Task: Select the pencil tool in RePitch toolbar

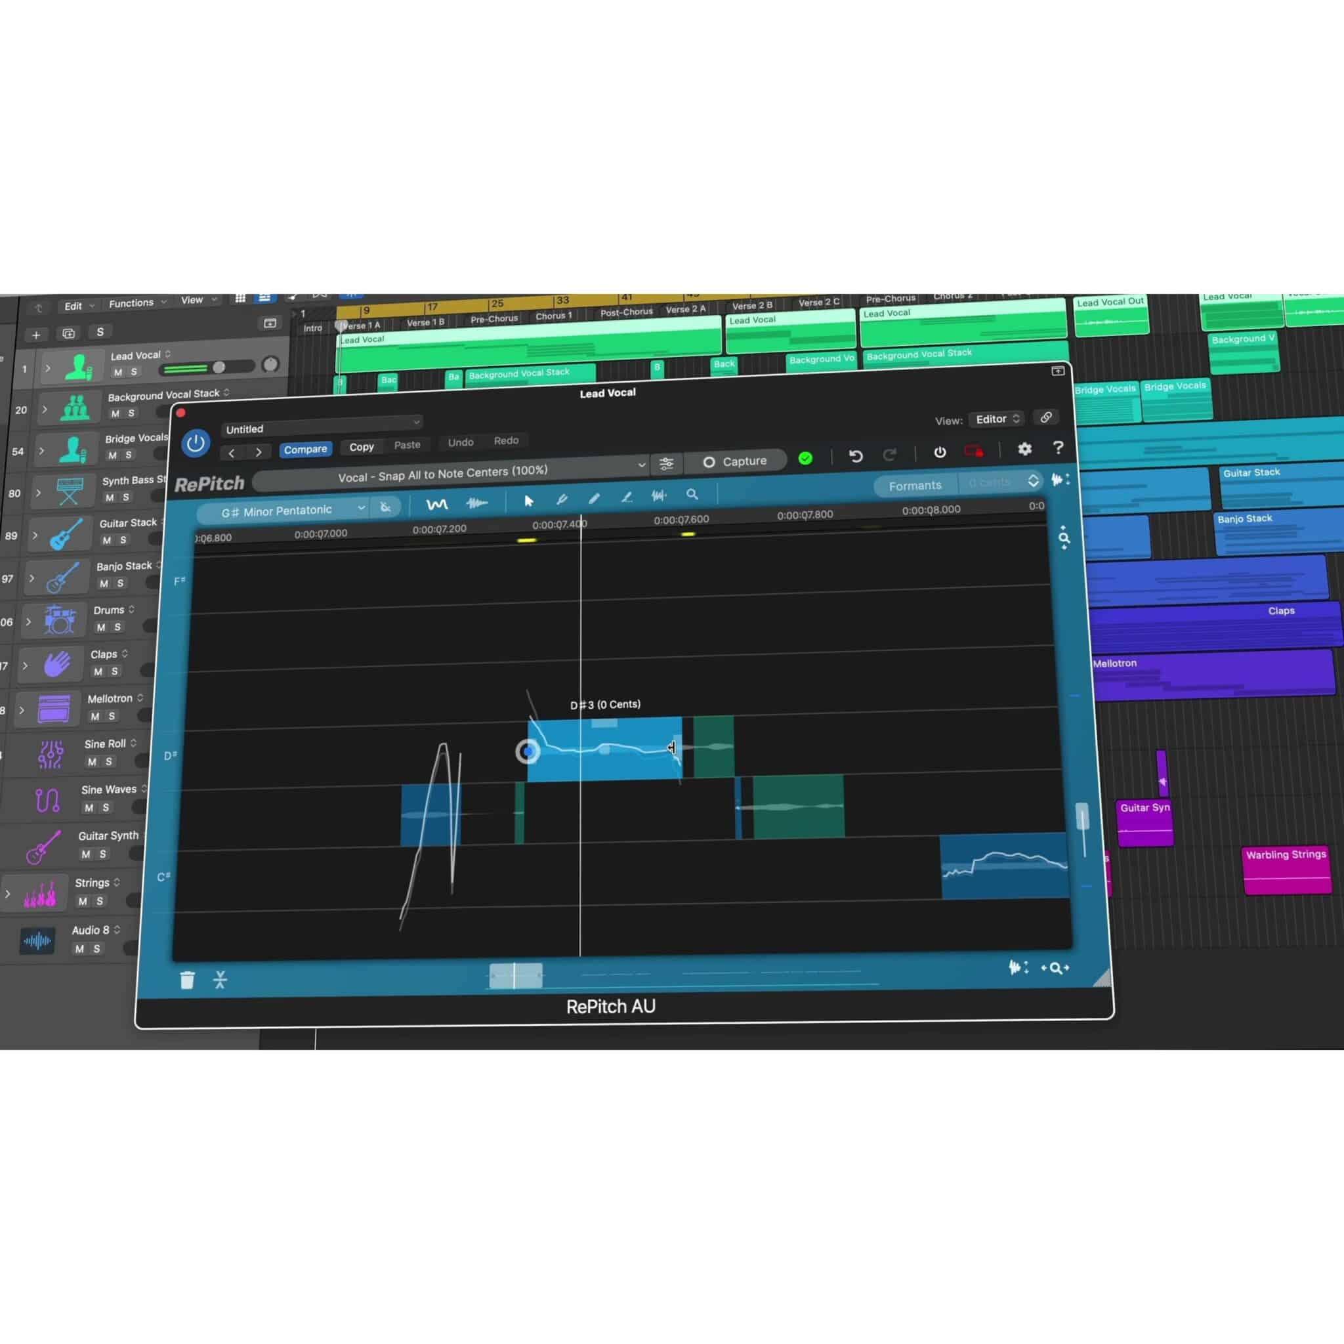Action: point(594,498)
